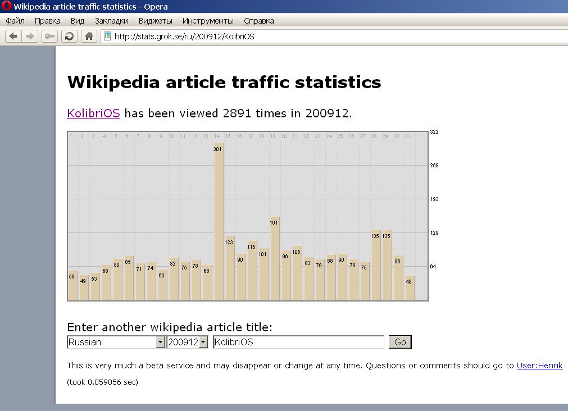
Task: Click the article title input field
Action: [x=298, y=342]
